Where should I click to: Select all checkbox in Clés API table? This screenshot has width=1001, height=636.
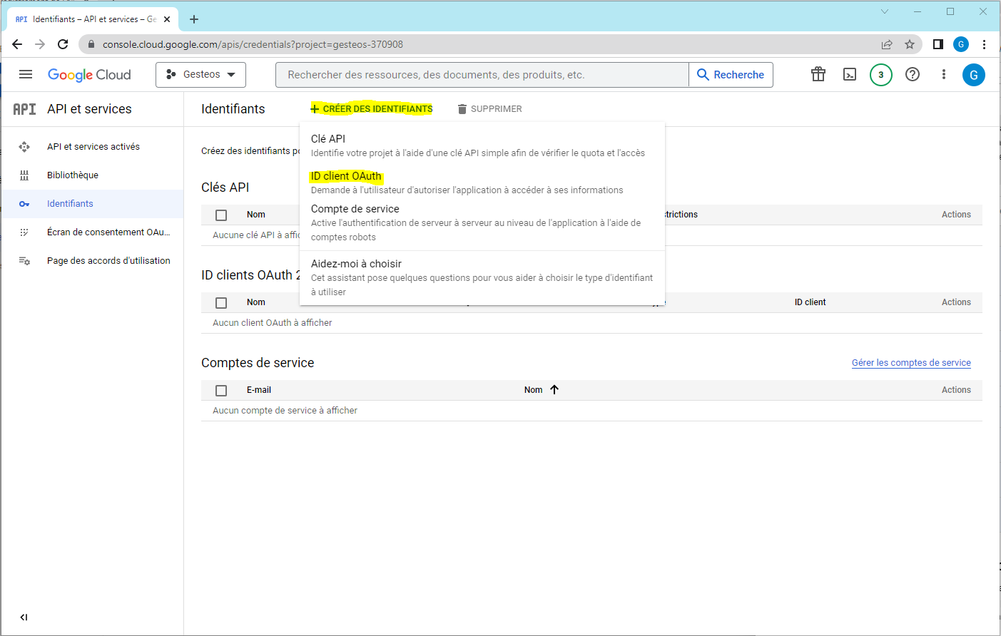[x=221, y=215]
